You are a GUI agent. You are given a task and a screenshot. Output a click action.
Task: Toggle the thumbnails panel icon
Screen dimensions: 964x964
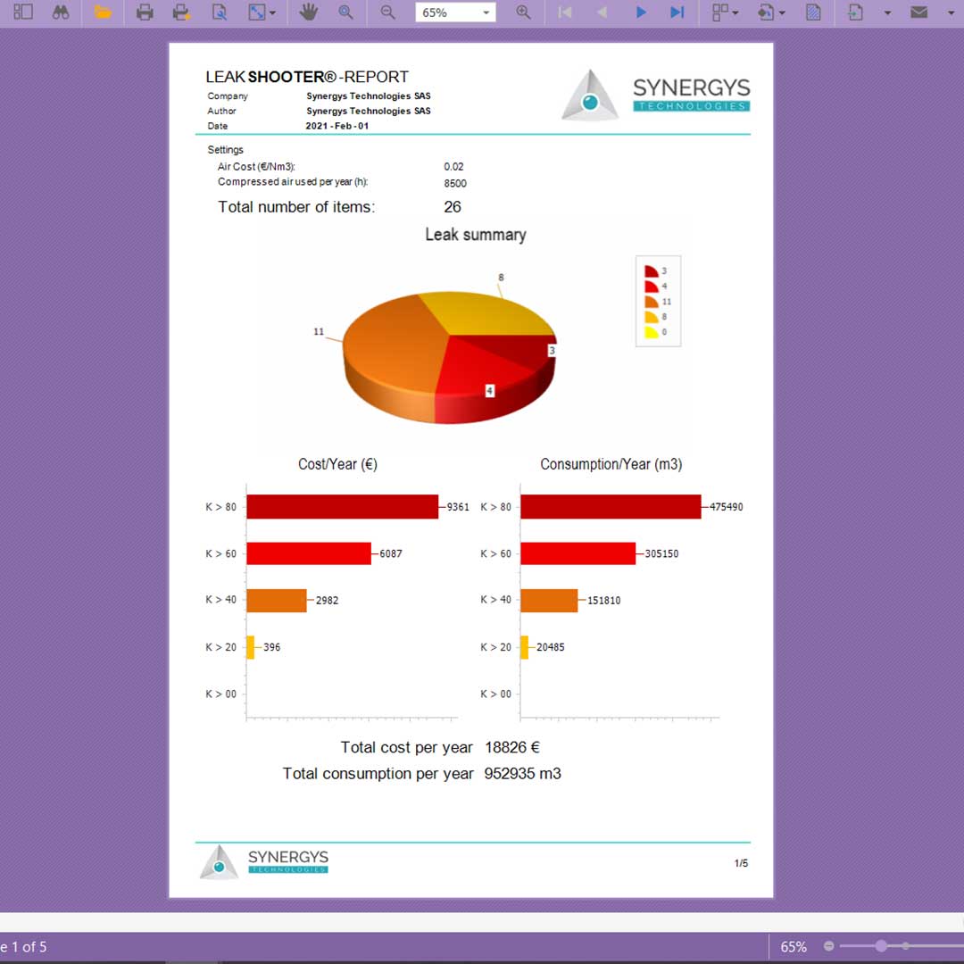[23, 12]
